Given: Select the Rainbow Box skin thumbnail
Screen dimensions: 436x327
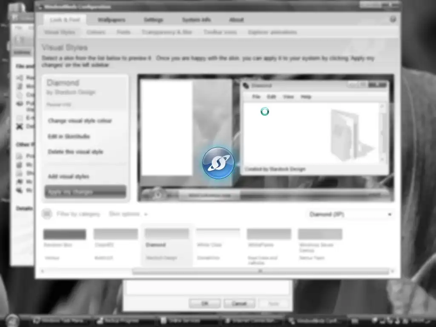Looking at the screenshot, I should point(65,234).
